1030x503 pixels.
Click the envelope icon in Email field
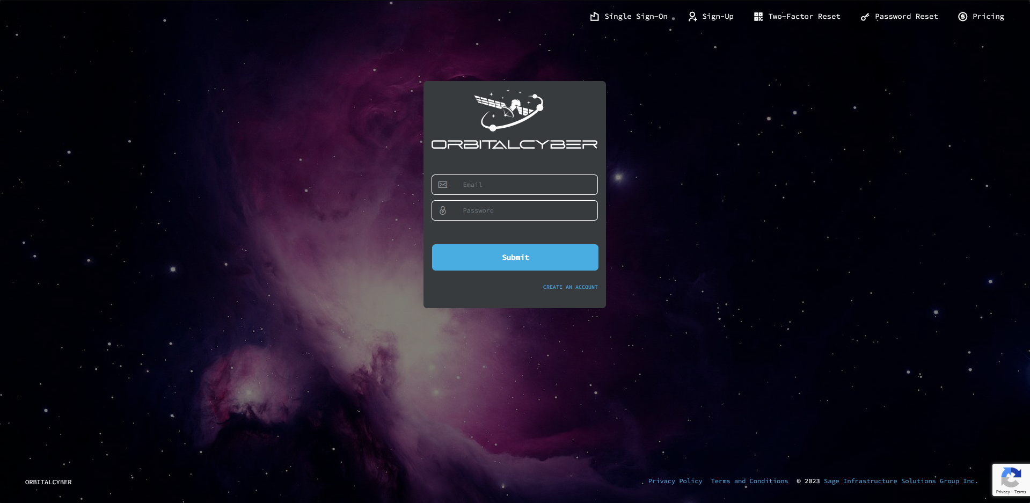coord(443,185)
